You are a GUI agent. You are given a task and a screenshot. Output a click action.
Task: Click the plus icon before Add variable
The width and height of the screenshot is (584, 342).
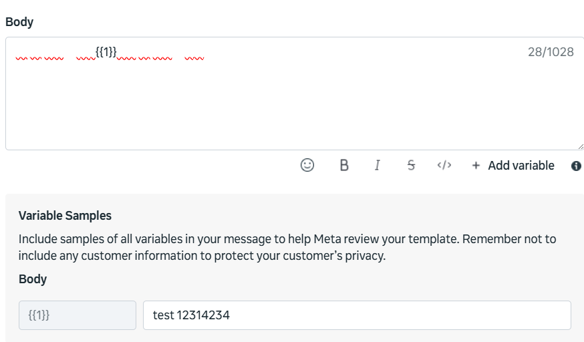click(x=476, y=166)
